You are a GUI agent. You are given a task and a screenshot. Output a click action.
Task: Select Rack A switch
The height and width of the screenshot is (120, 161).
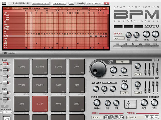click(x=5, y=93)
